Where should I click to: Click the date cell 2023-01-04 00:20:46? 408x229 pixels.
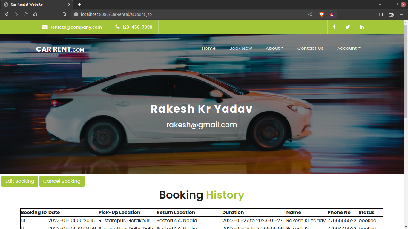click(73, 221)
